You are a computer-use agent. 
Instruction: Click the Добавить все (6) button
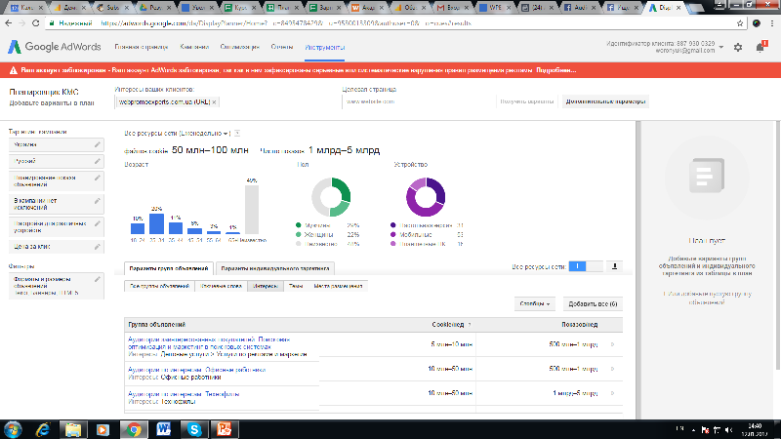point(594,304)
